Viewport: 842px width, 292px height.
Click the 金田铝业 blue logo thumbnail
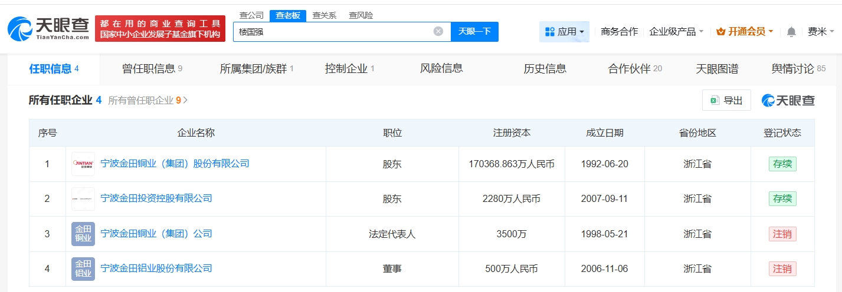tap(83, 268)
